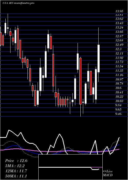Click the 50MA : 11.1 readout
128x180 pixels.
click(16, 176)
